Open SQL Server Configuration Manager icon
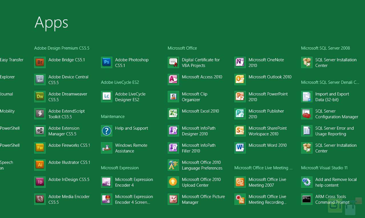The image size is (365, 218). [x=307, y=114]
